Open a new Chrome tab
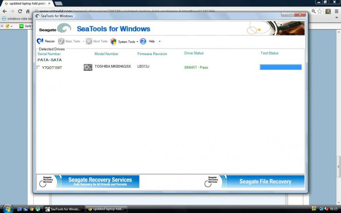The width and height of the screenshot is (341, 213). (x=59, y=4)
